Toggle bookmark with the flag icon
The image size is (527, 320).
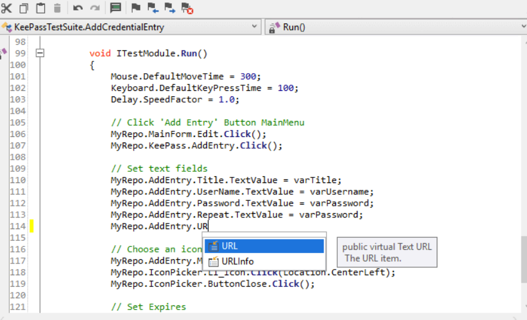tap(136, 8)
